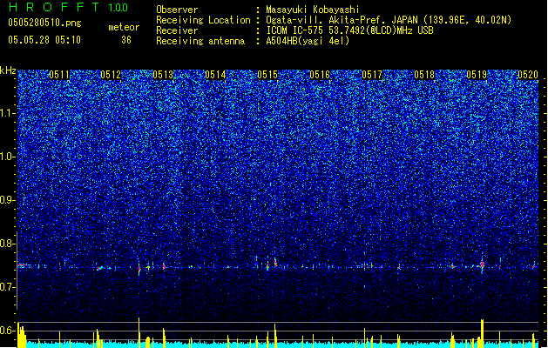Click the meteor count value 36
Screen dimensions: 548x348
pyautogui.click(x=126, y=40)
